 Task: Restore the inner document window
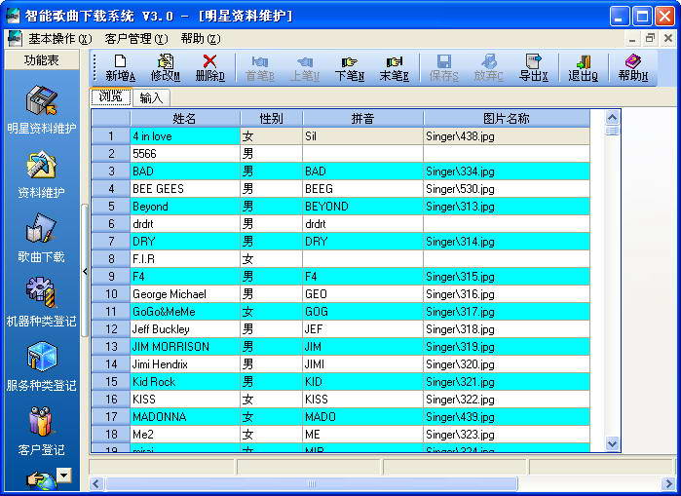point(650,39)
